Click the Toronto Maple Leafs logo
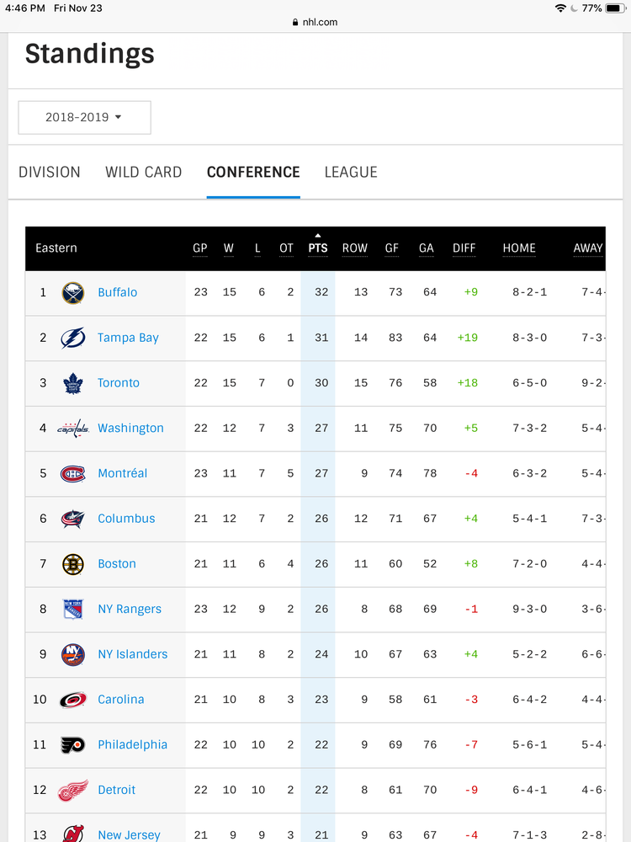 72,383
